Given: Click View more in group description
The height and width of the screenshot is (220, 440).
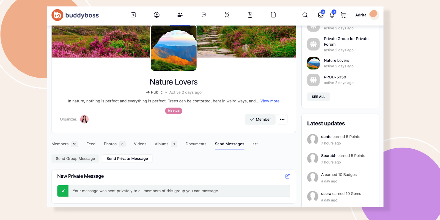Looking at the screenshot, I should 270,101.
